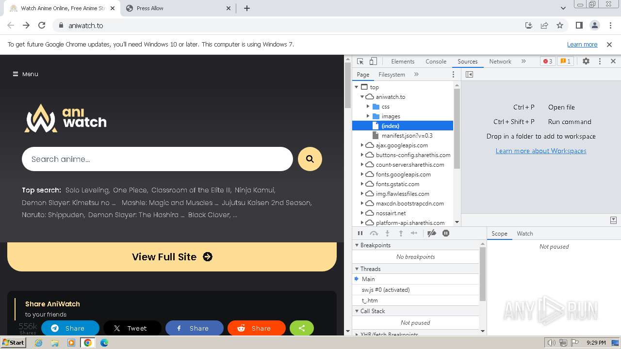Collapse the Breakpoints section

(x=357, y=245)
